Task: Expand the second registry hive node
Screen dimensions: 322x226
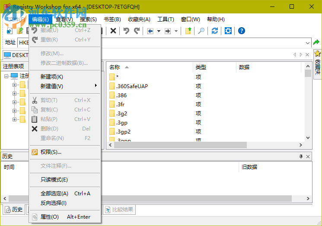Action: (x=14, y=93)
